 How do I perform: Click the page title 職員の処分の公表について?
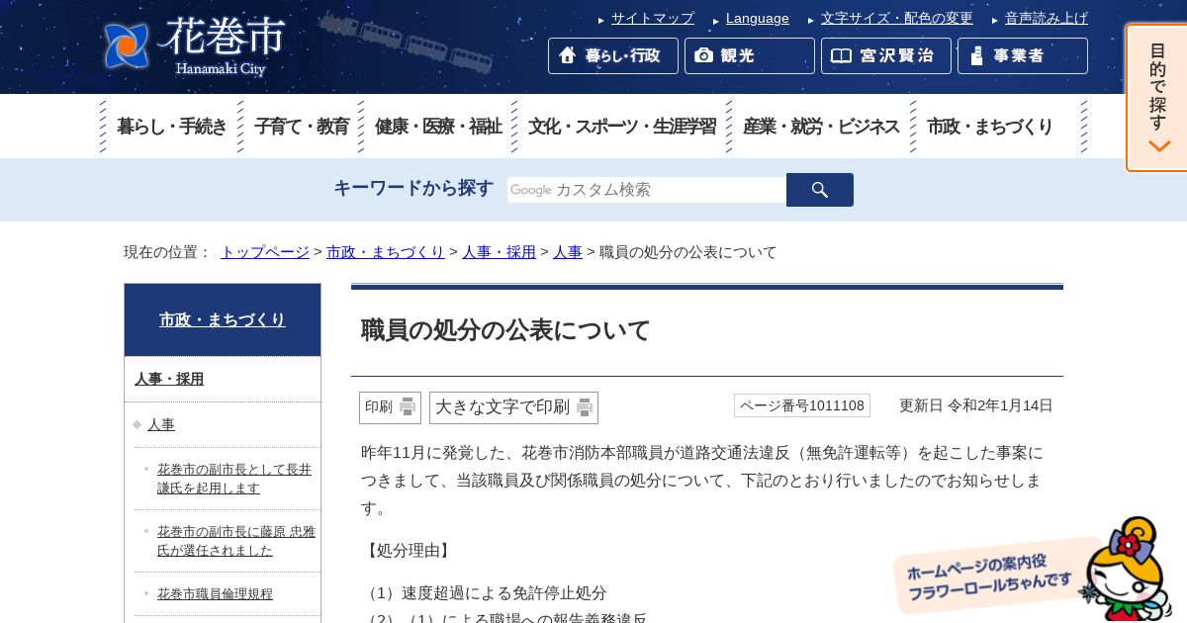tap(505, 330)
